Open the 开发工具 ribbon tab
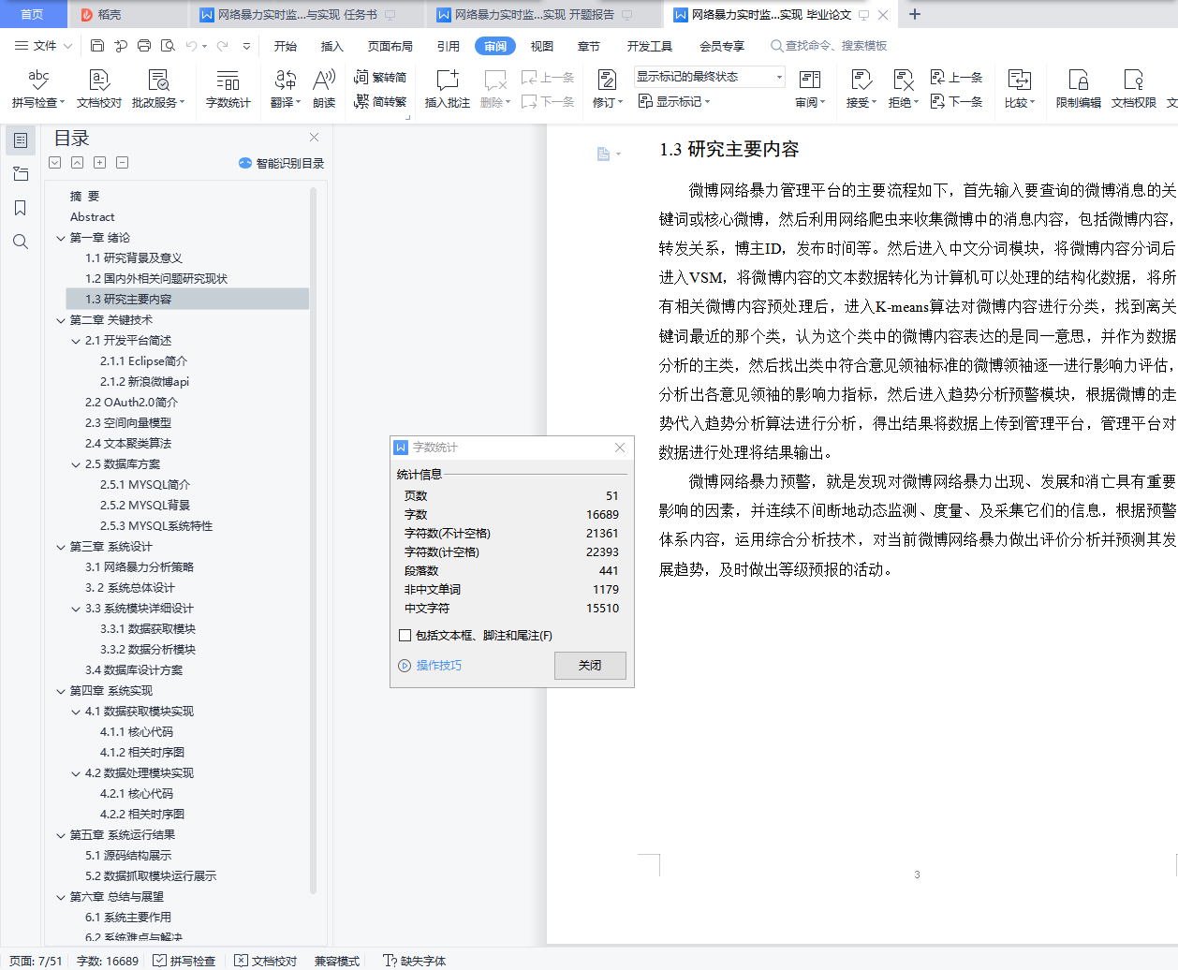Screen dimensions: 1178x970 click(650, 46)
